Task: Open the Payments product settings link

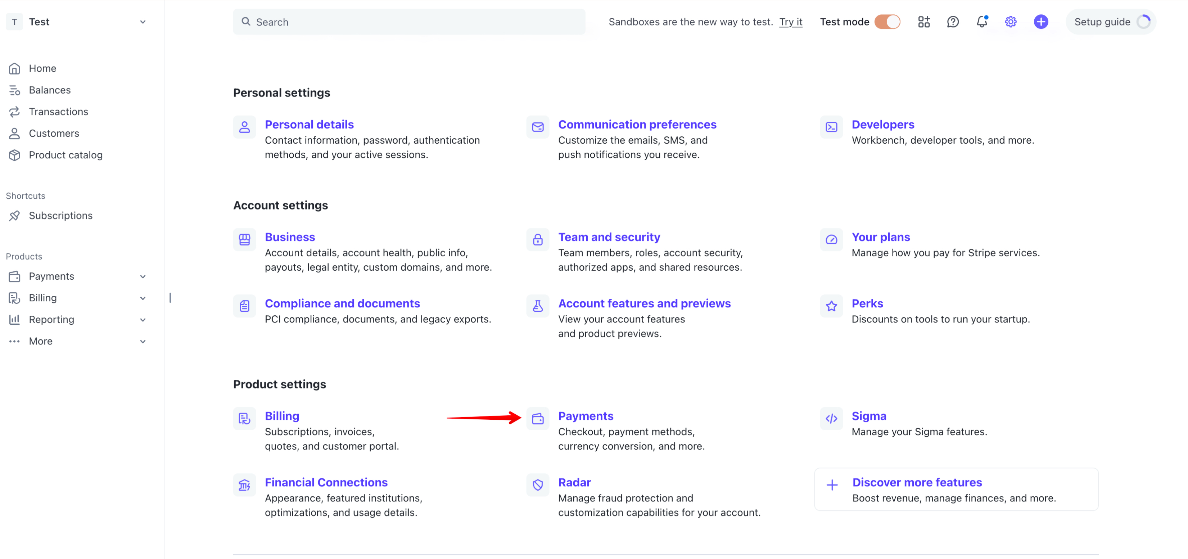Action: point(586,416)
